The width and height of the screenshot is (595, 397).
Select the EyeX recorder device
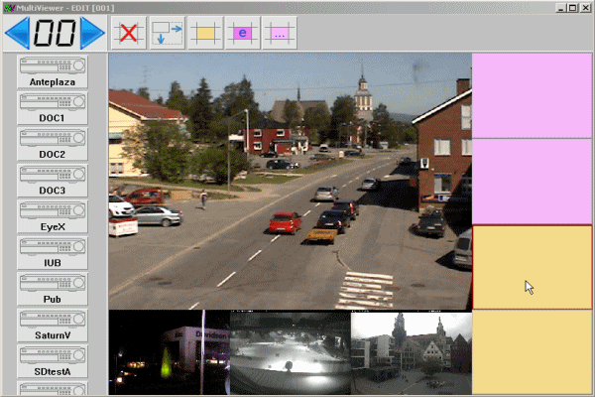(53, 216)
